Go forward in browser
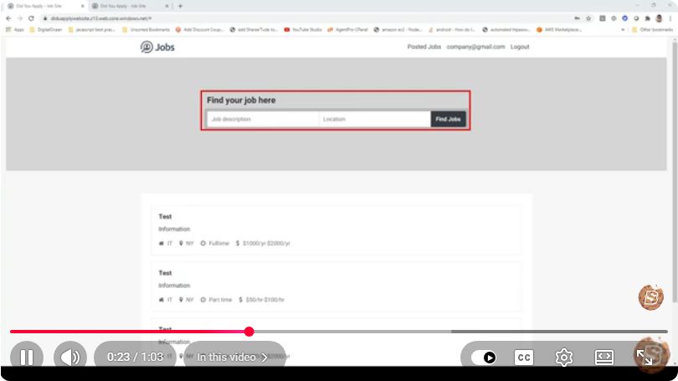Screen dimensions: 678x381 pos(20,18)
